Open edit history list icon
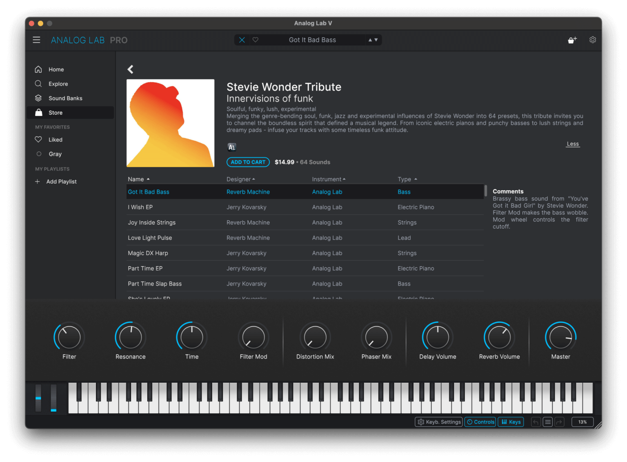This screenshot has height=462, width=627. 548,422
